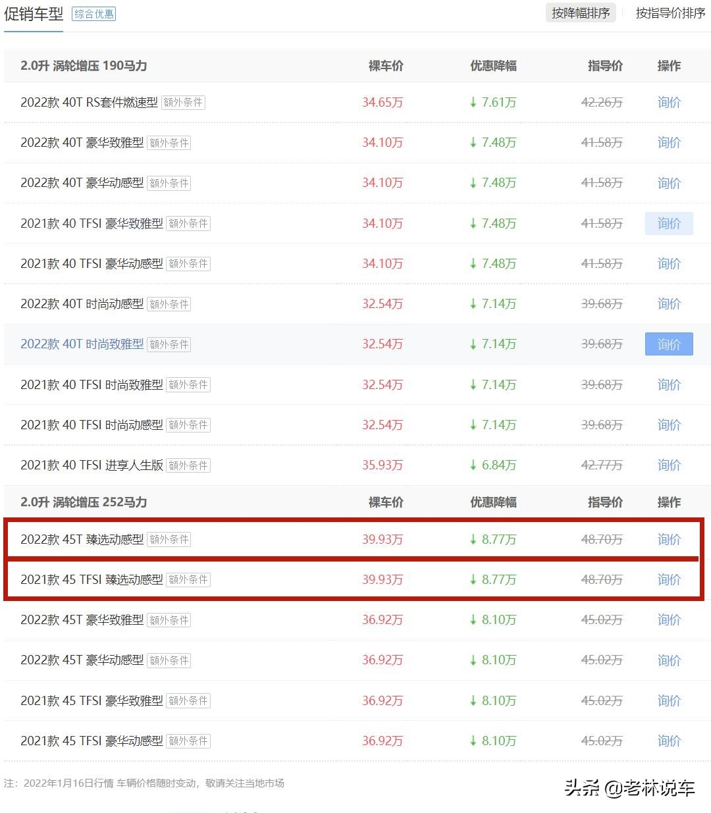Expand 额外条件 for 2021款 45 TFSI 臻选动感型
Screen dimensions: 711x813
188,580
